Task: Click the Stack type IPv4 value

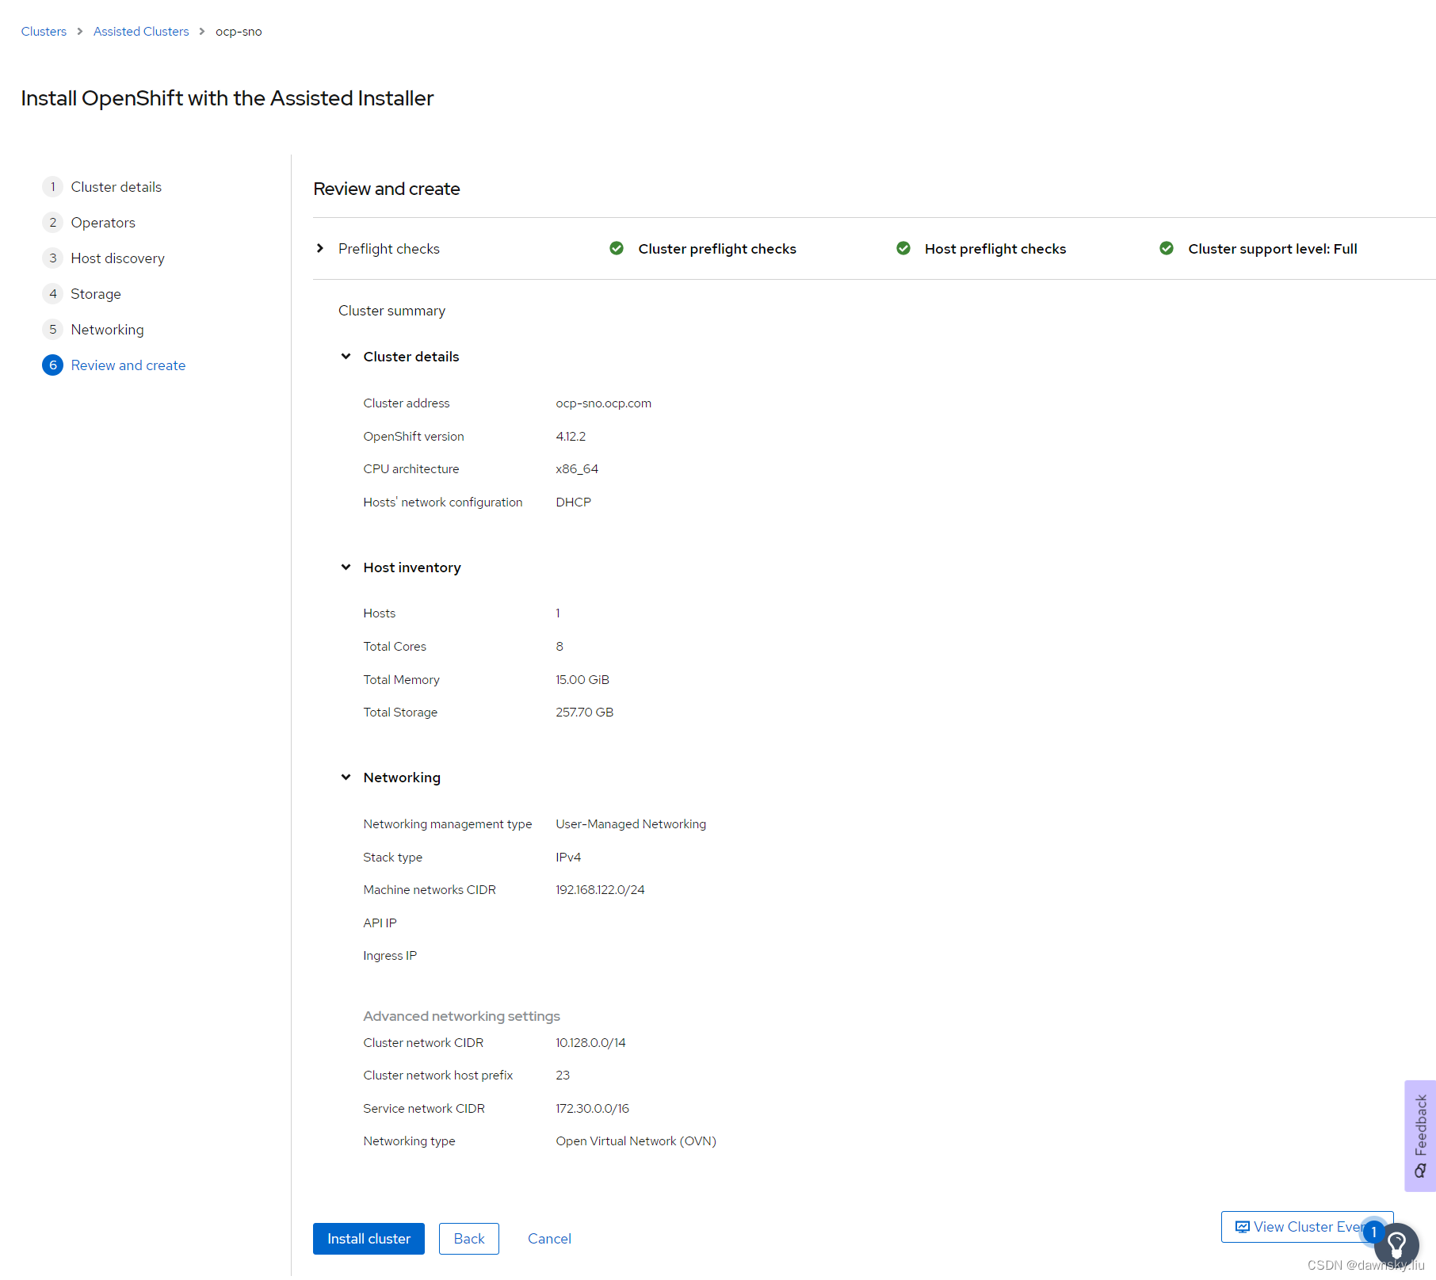Action: [568, 858]
